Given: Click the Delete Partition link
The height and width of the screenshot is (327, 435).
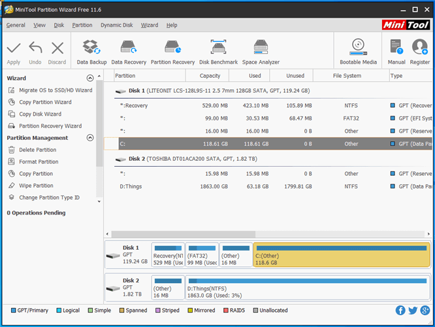Looking at the screenshot, I should point(37,150).
